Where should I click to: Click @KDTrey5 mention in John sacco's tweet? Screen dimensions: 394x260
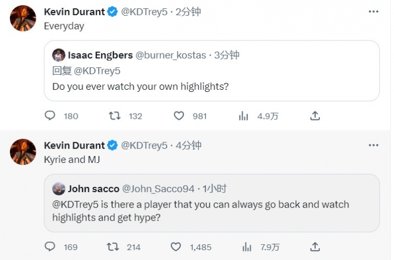(75, 204)
